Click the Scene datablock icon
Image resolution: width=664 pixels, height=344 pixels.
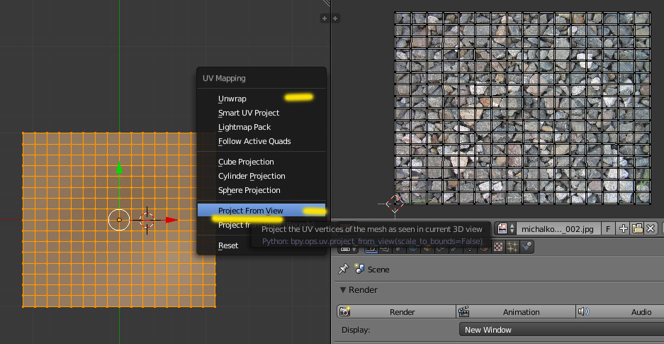pos(360,270)
